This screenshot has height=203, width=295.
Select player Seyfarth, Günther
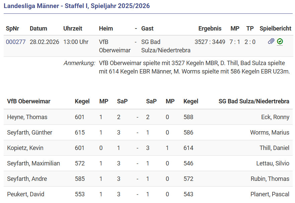pos(29,133)
